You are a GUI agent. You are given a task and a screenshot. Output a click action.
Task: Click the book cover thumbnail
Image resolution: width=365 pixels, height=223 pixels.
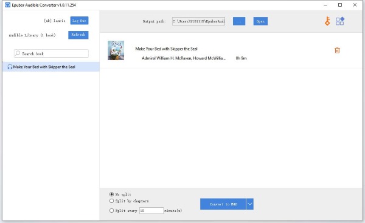[x=116, y=50]
